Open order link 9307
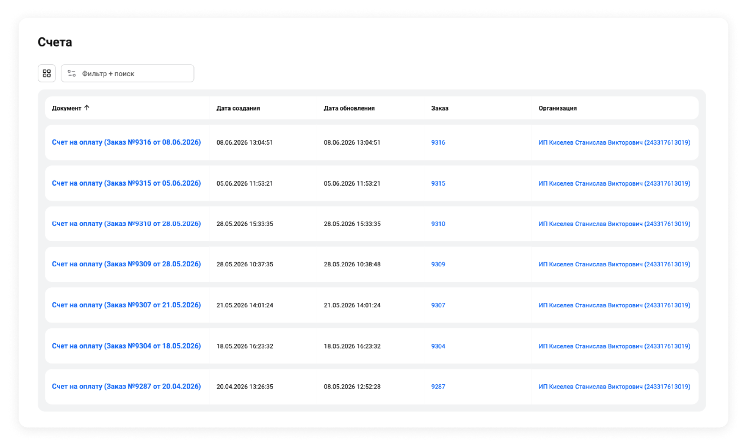 [x=438, y=306]
